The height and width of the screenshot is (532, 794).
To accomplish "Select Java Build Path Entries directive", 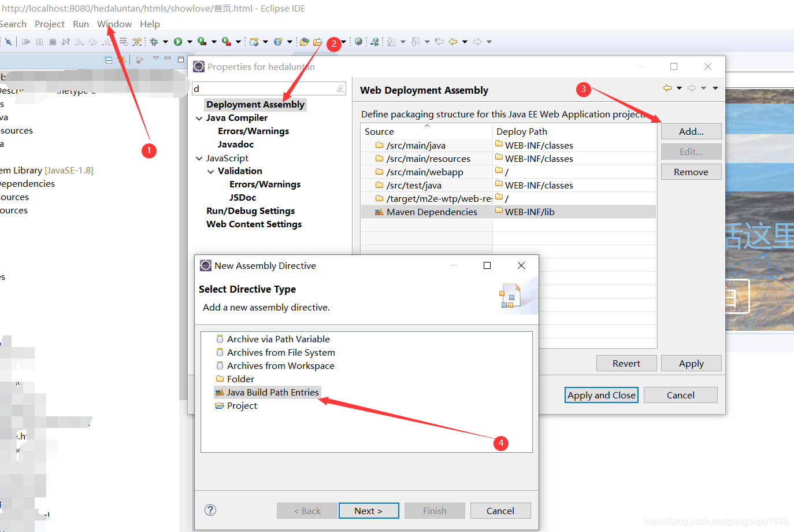I will coord(267,393).
